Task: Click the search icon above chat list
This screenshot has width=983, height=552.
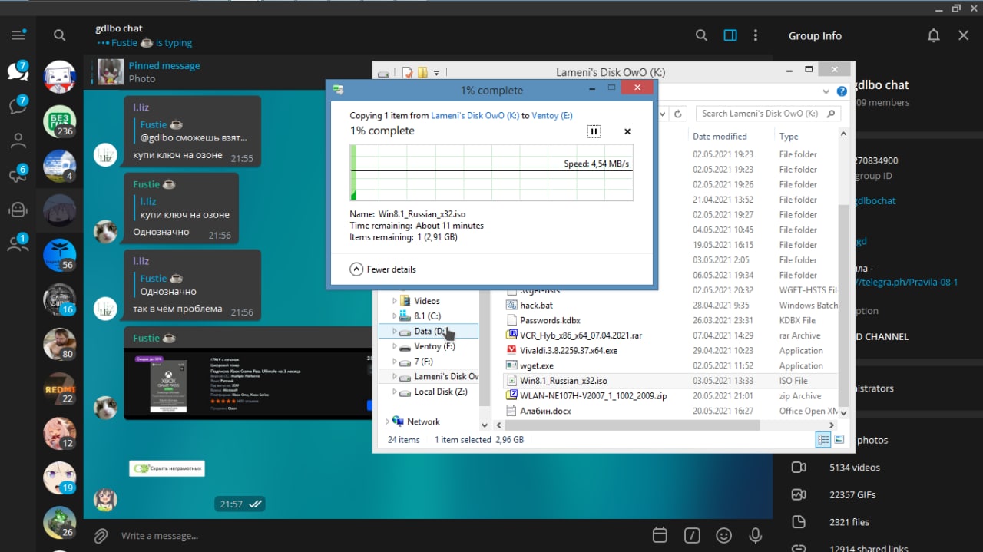Action: pyautogui.click(x=59, y=35)
